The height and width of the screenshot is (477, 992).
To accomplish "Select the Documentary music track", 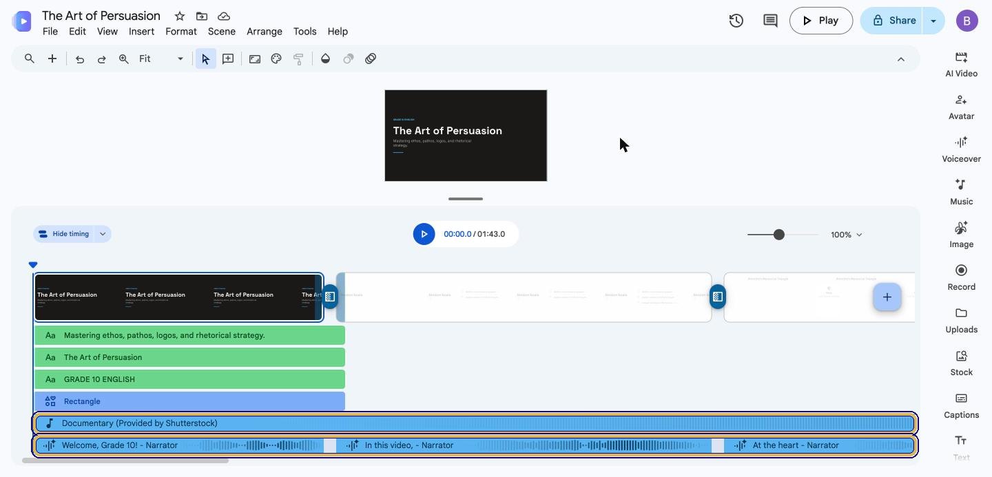I will 475,423.
